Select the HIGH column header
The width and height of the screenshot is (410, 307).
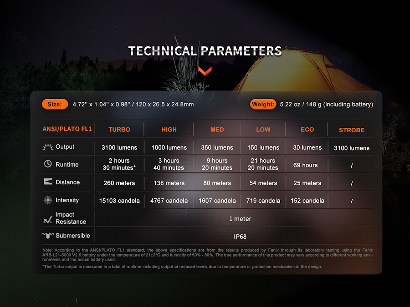(169, 130)
